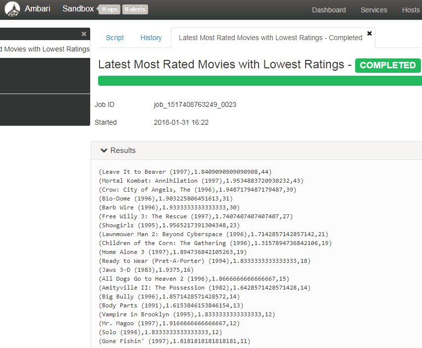
Task: Click the Ambari brand link
Action: pos(38,8)
